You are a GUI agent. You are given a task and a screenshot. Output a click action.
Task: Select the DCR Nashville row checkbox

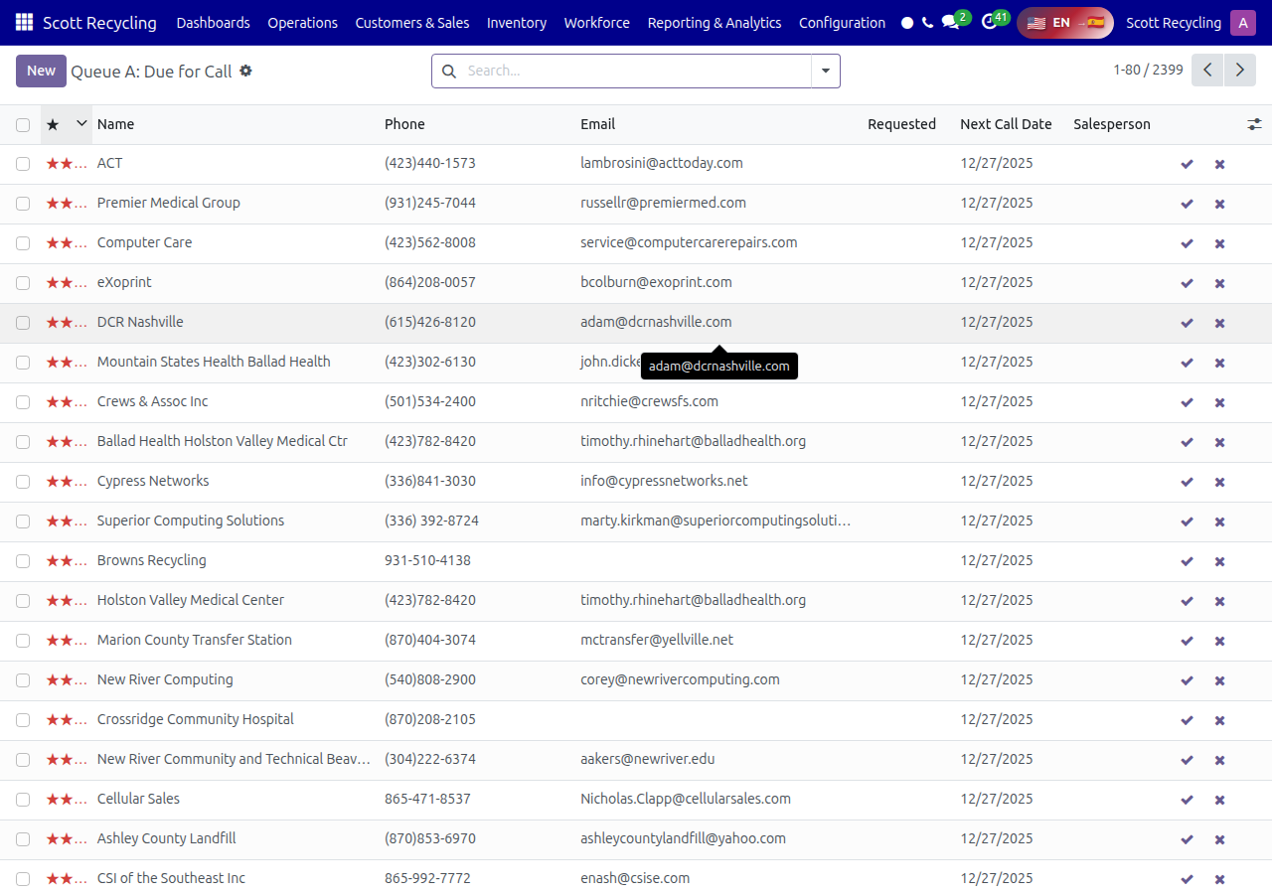(23, 323)
